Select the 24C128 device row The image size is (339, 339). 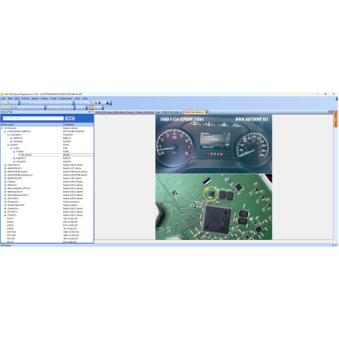point(47,239)
